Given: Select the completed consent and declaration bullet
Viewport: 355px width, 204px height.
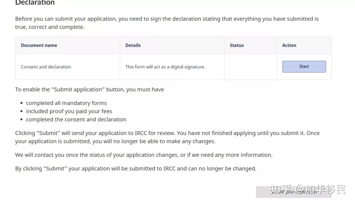Looking at the screenshot, I should click(x=76, y=120).
